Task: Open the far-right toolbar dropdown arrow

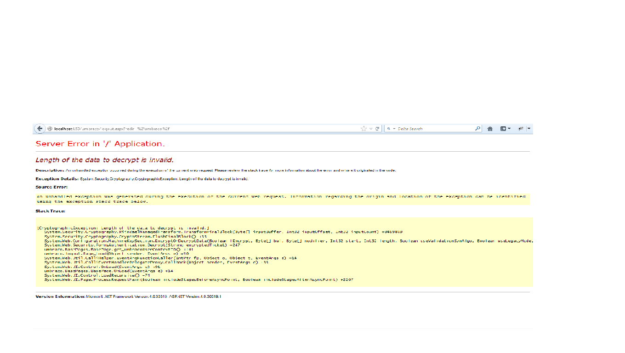Action: click(529, 129)
